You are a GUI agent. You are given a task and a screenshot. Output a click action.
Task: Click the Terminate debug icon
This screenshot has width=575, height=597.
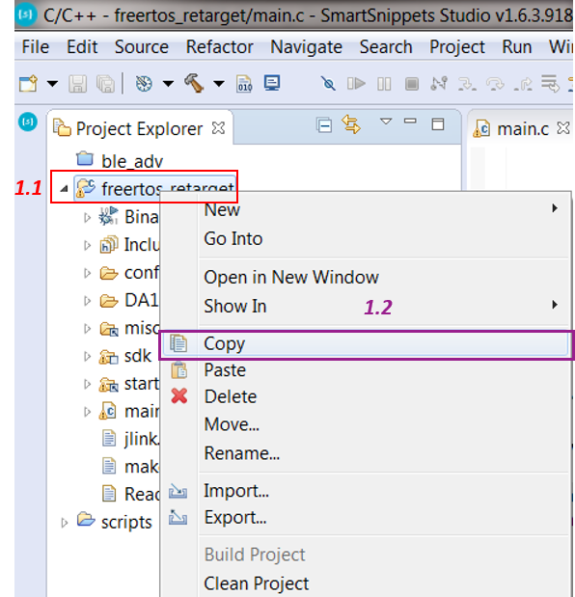[412, 84]
